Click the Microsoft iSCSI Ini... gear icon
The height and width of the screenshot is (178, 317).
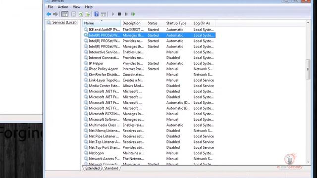[x=86, y=114]
